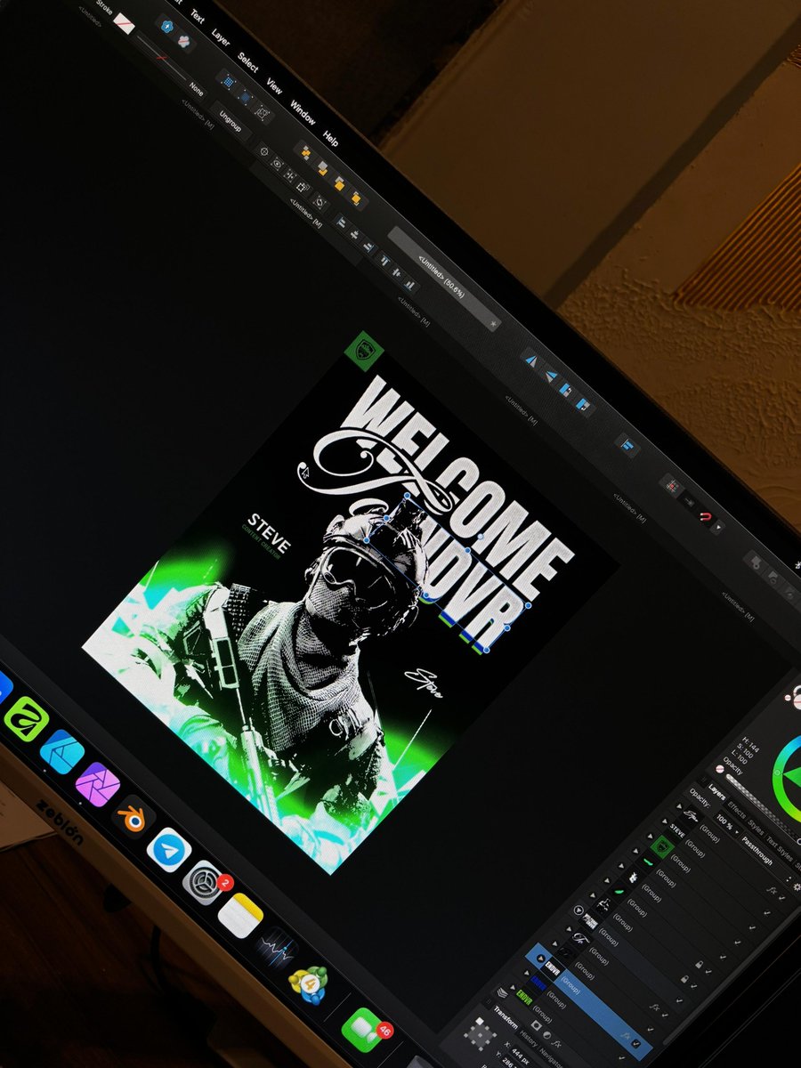Expand the green ENDVR group layer
Image resolution: width=801 pixels, height=1068 pixels.
[513, 988]
